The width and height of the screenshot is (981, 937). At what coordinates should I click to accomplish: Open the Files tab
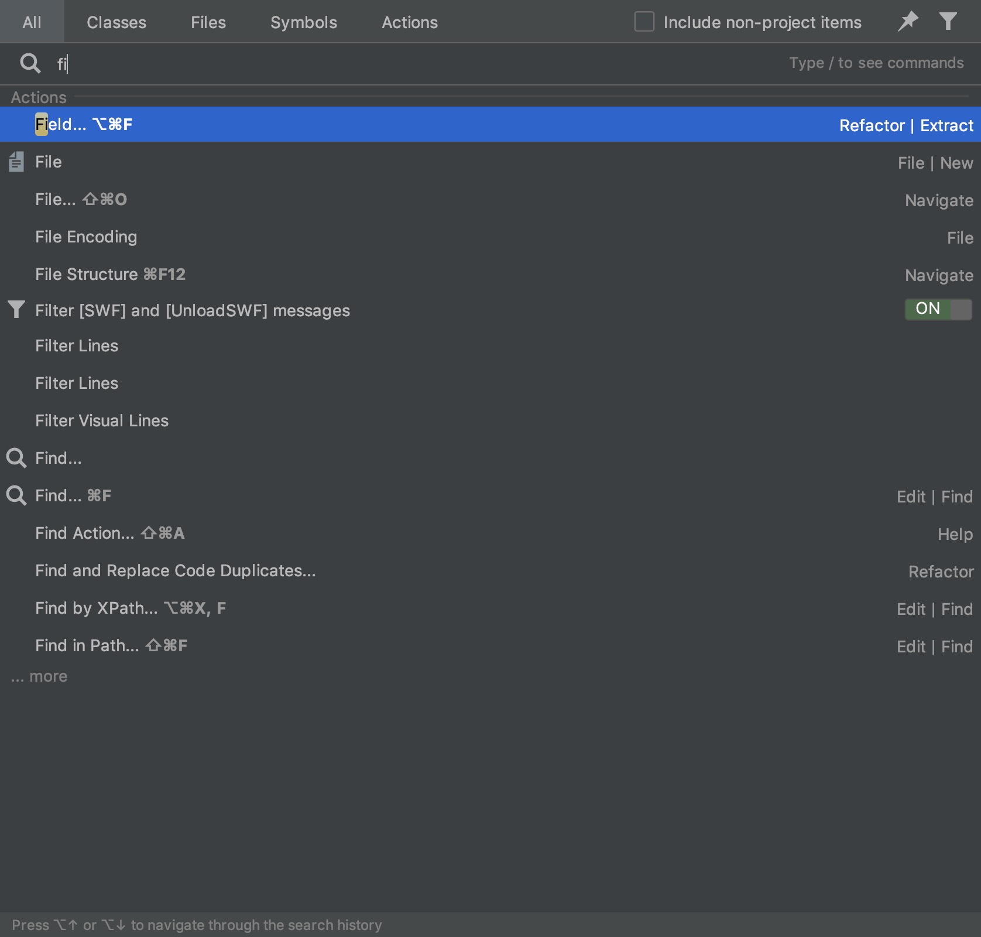[208, 22]
